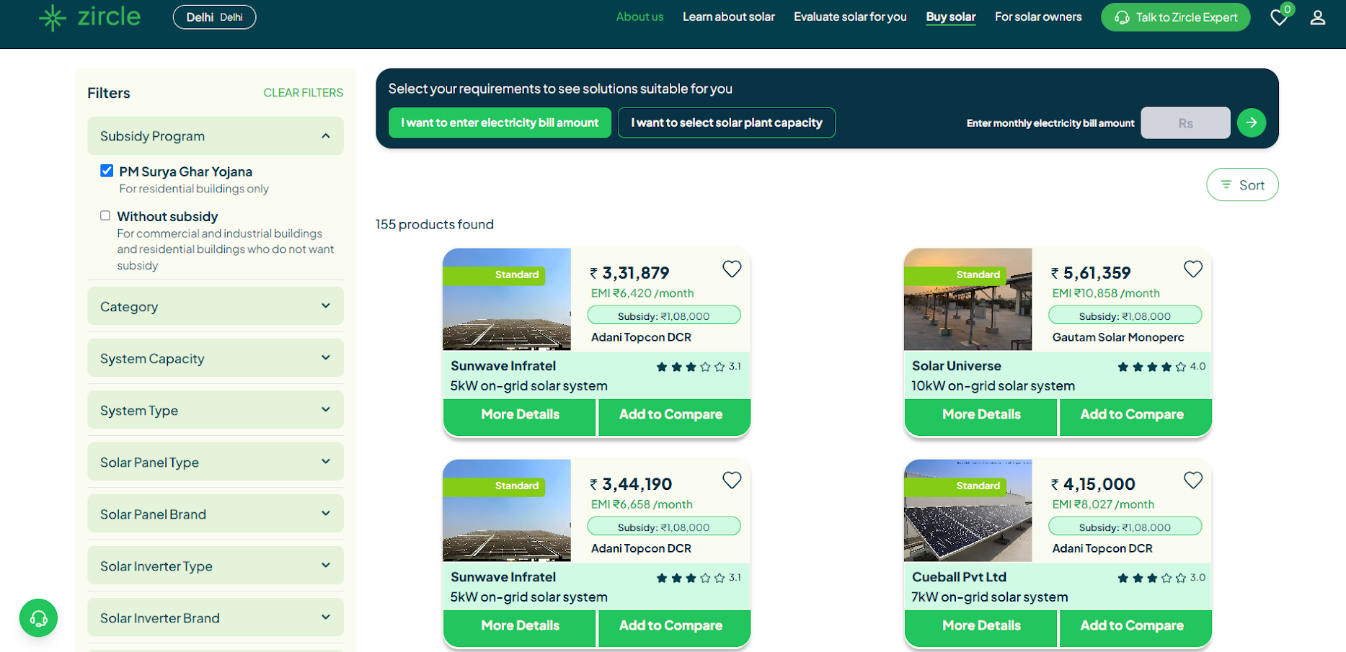Open thumbnail of Solar Universe system
Viewport: 1346px width, 652px height.
point(968,299)
